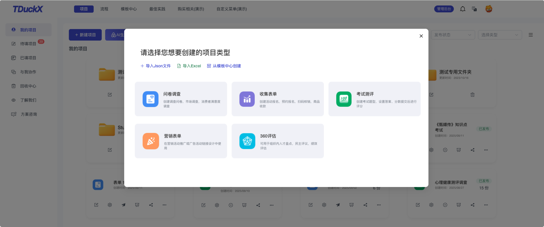The width and height of the screenshot is (544, 227).
Task: Click the purple 收集表单 chart icon
Action: click(x=247, y=99)
